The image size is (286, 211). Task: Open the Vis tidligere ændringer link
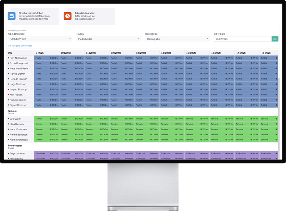point(20,46)
